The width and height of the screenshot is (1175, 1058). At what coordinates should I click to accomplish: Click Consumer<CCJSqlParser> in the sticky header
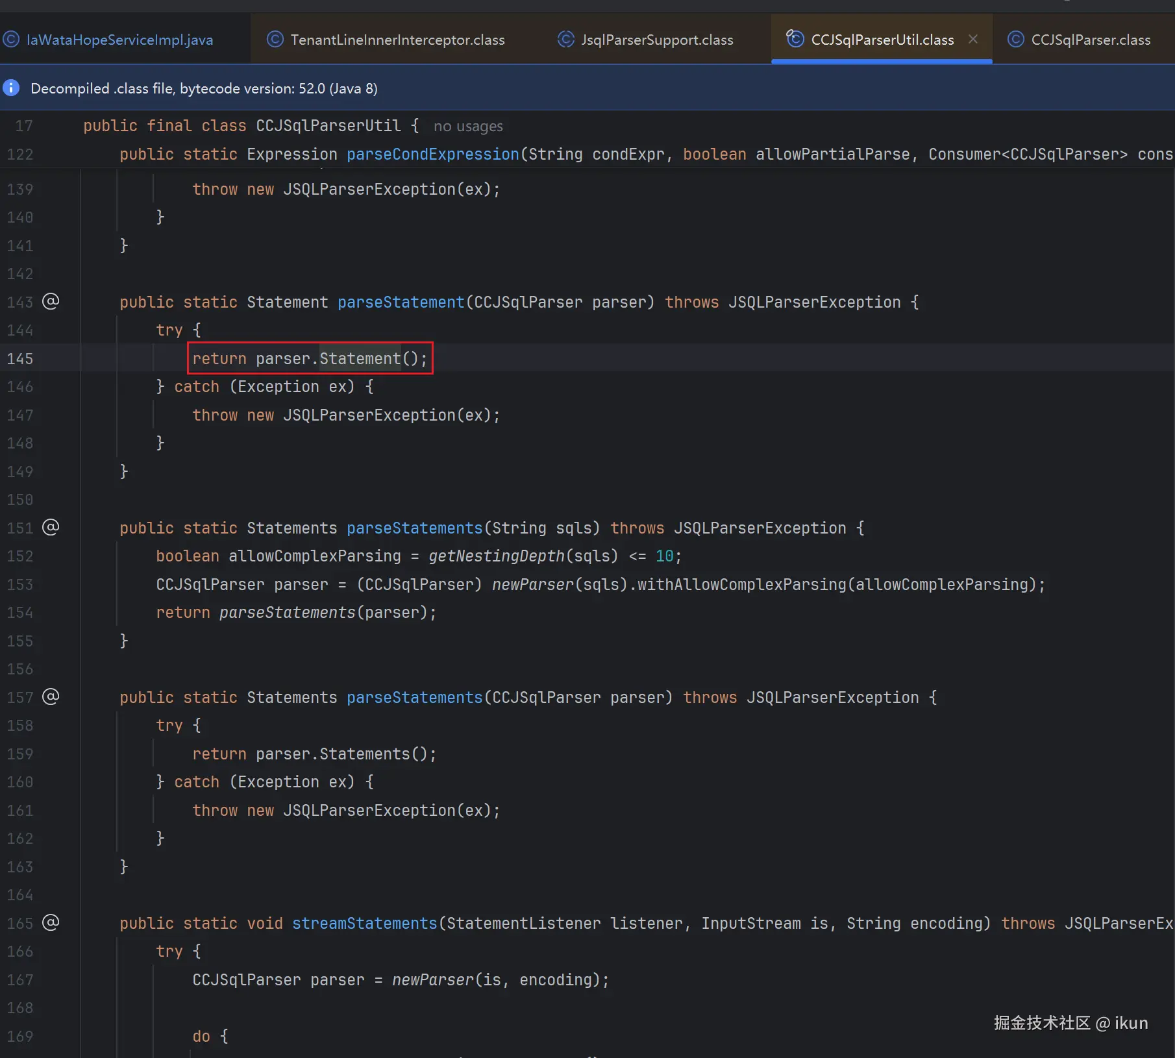[1028, 154]
